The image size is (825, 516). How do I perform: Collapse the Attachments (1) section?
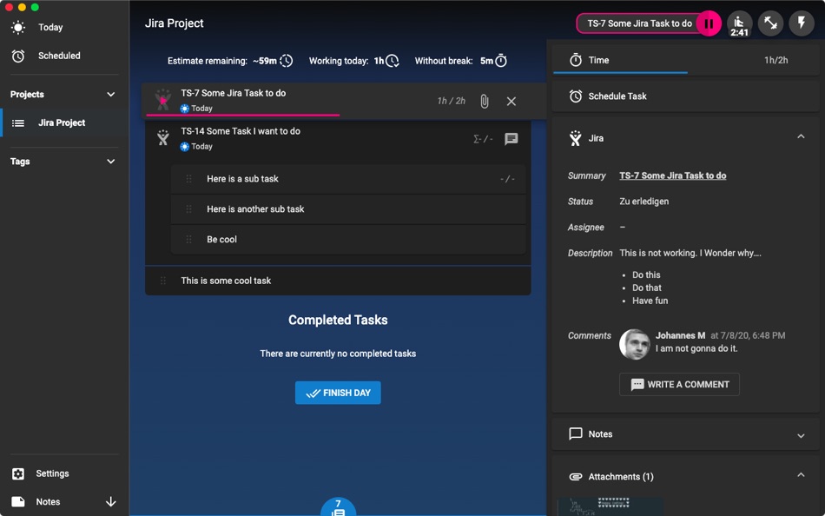point(801,475)
